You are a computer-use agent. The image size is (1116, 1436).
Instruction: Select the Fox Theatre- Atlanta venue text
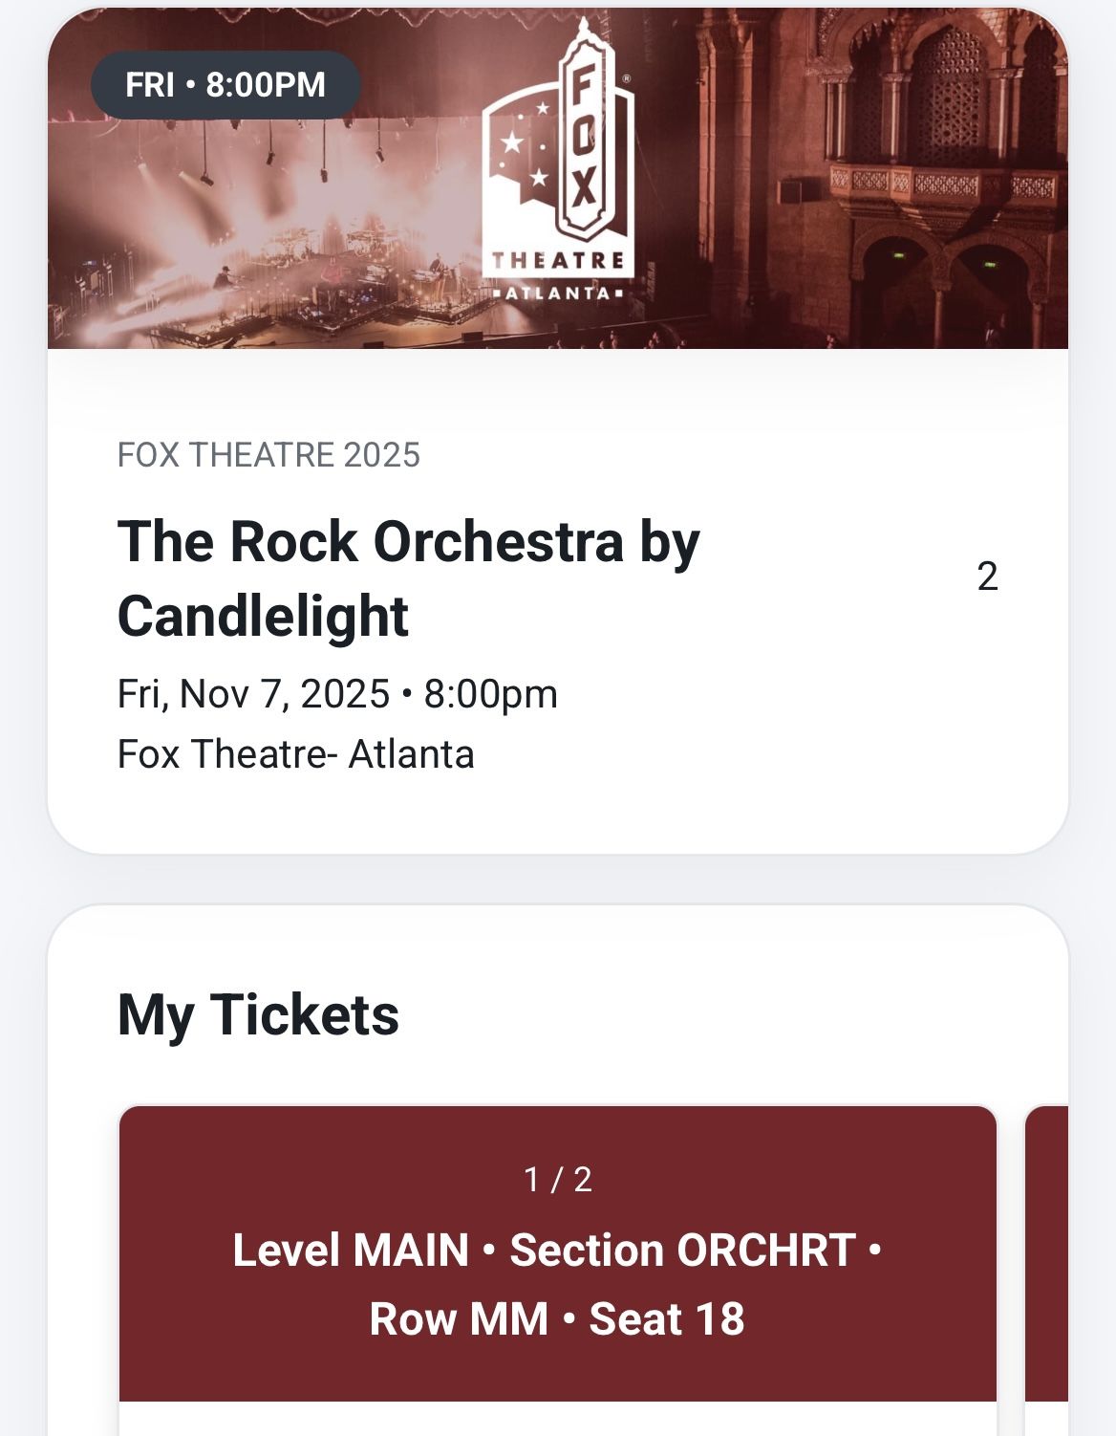pos(295,754)
